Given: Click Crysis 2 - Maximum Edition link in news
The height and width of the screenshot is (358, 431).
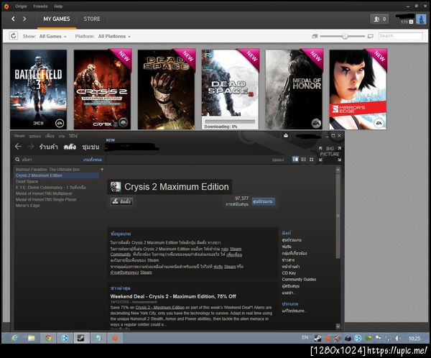Looking at the screenshot, I should pyautogui.click(x=160, y=308).
